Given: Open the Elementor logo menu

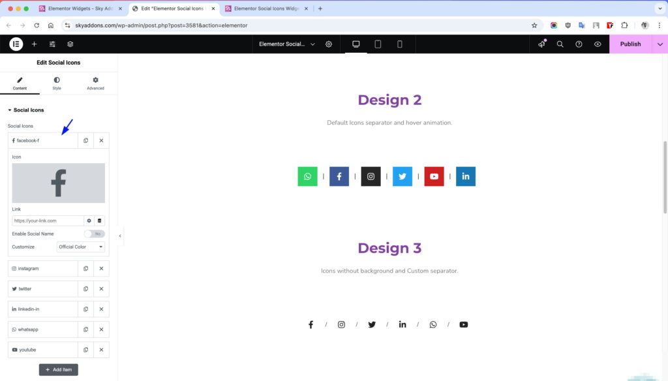Looking at the screenshot, I should click(x=16, y=44).
